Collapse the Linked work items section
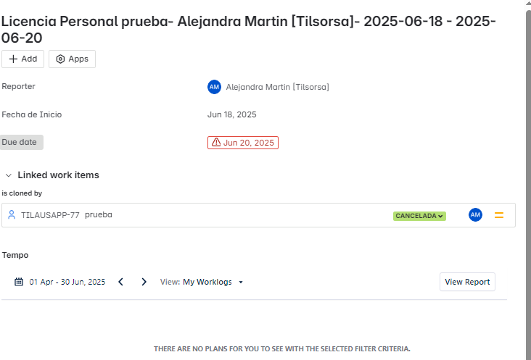 click(9, 175)
